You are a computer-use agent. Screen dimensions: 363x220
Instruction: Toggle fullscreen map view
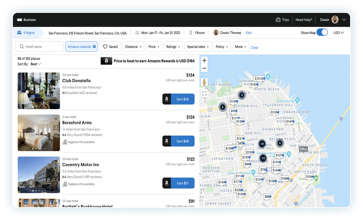[204, 93]
